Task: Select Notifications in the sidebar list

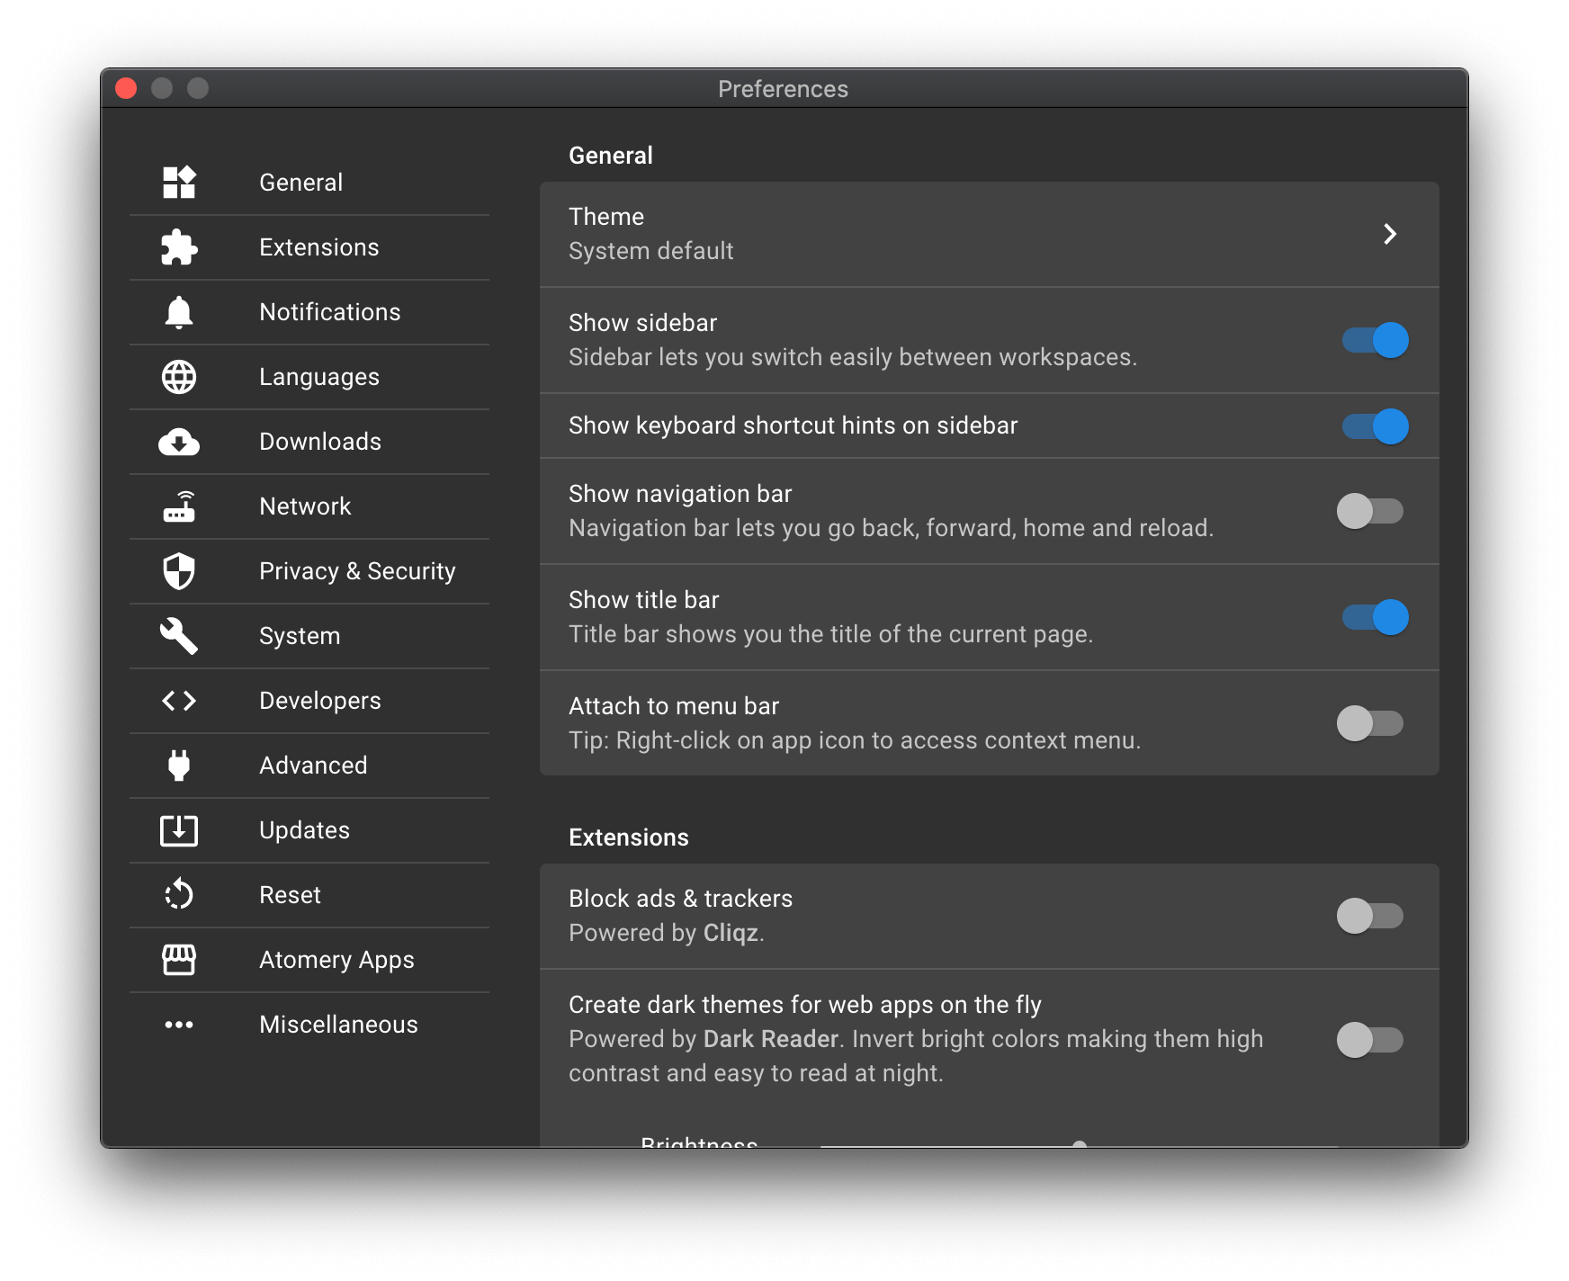Action: pos(330,312)
